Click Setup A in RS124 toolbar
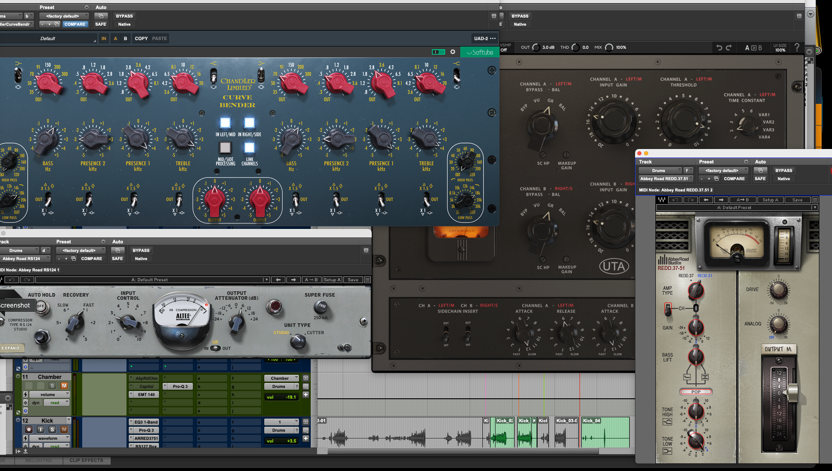The image size is (832, 471). pos(332,280)
